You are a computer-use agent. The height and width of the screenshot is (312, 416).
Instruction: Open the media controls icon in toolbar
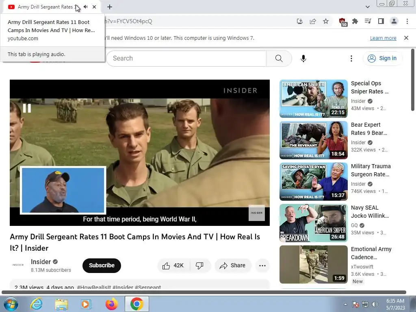coord(368,21)
